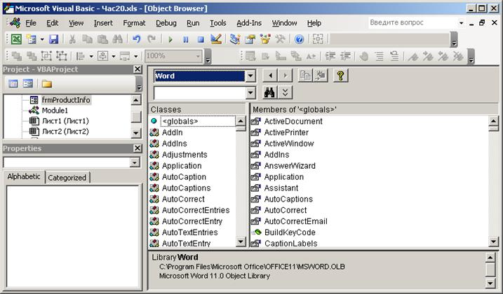Expand the Insert UserForm dropdown arrow
503x294 pixels.
(x=42, y=39)
